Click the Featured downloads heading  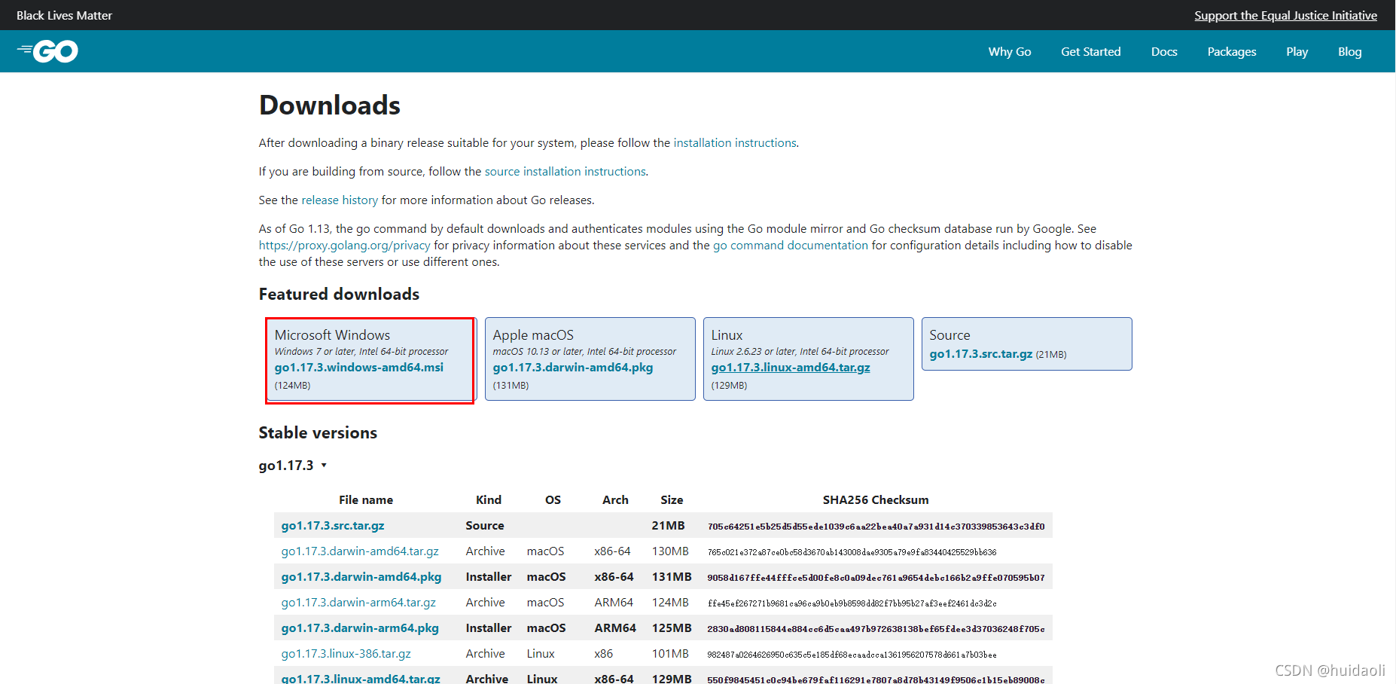(x=339, y=294)
